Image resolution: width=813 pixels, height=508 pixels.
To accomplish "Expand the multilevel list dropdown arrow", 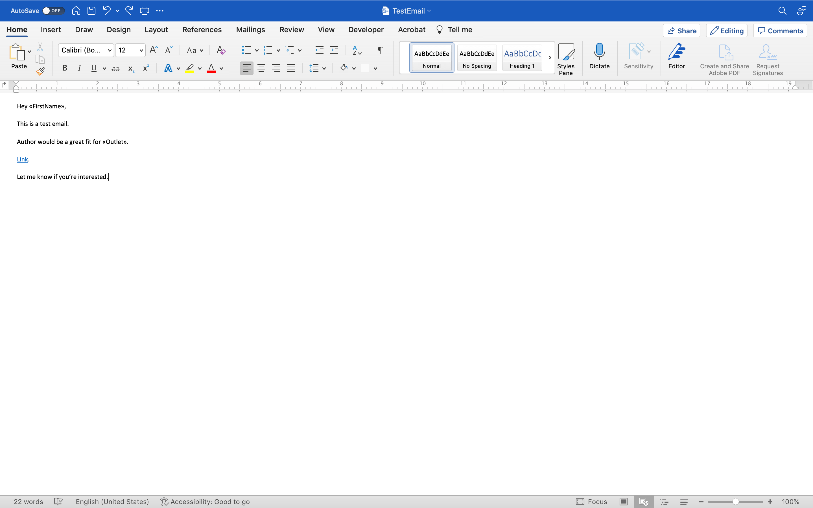I will pos(300,51).
